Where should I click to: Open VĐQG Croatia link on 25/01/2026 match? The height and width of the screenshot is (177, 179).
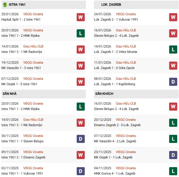[x=33, y=14]
